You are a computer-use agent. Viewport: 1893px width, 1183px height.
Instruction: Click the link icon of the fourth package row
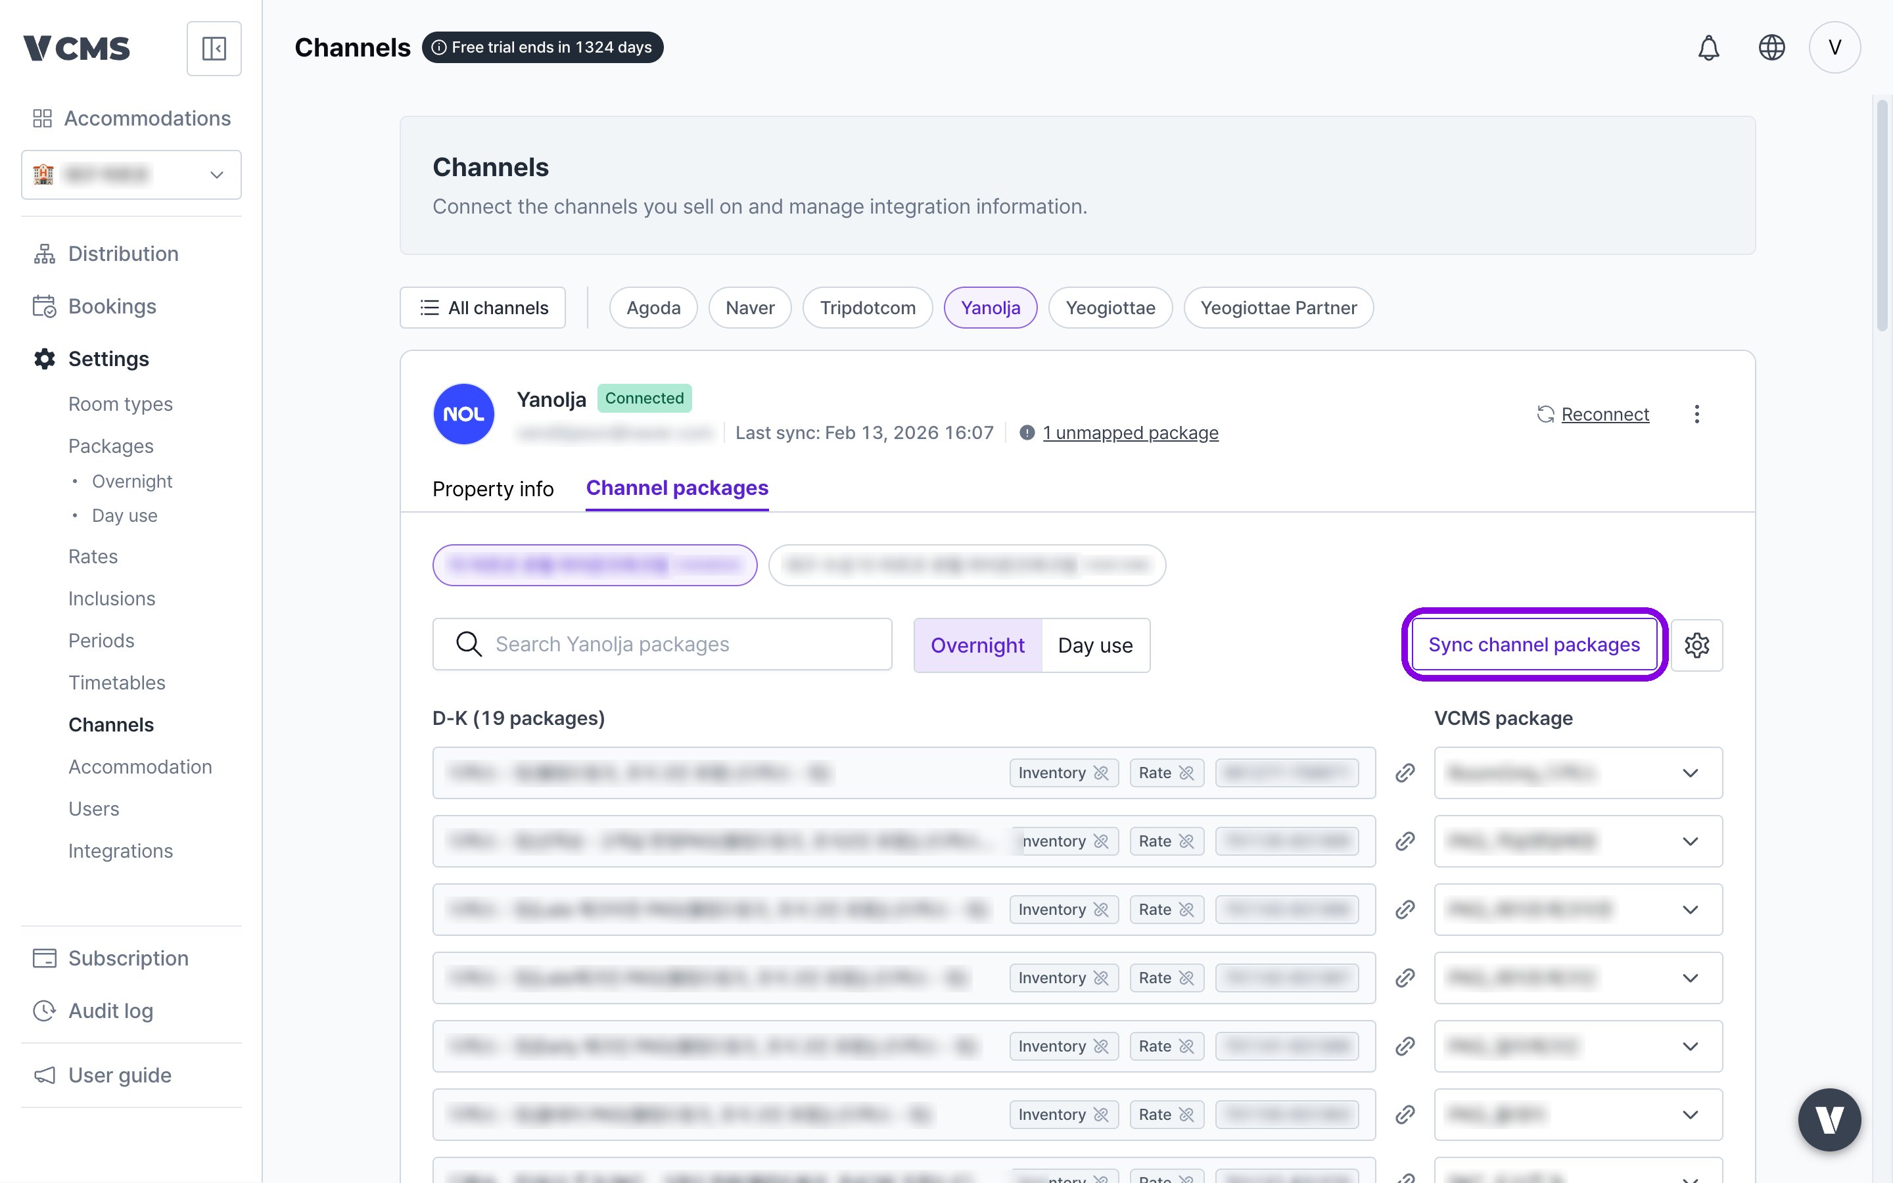1405,978
